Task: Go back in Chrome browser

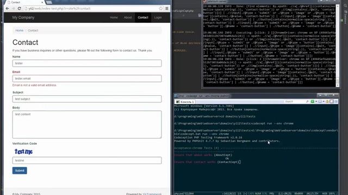Action: [x=7, y=9]
